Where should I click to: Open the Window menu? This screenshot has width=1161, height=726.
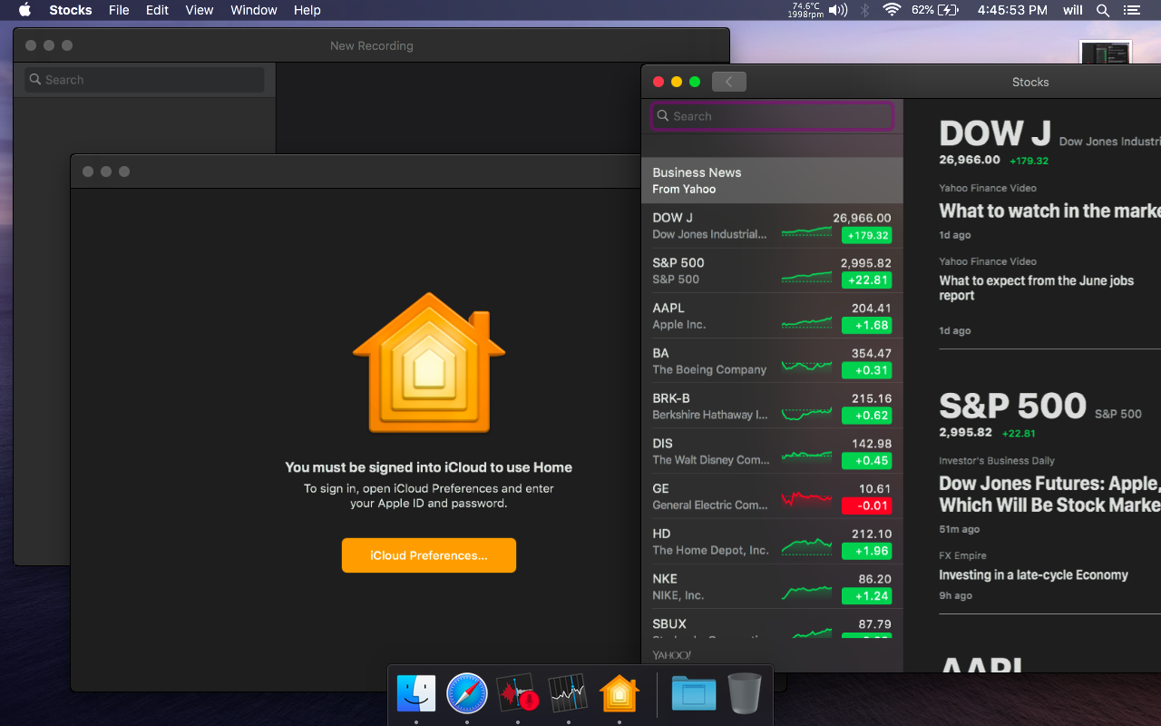tap(254, 10)
